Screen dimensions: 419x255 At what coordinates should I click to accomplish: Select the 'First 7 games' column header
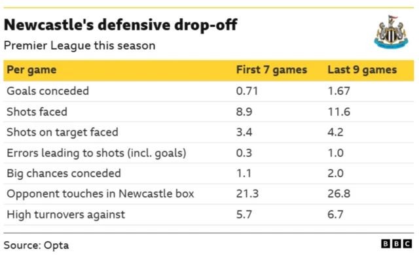coord(272,70)
